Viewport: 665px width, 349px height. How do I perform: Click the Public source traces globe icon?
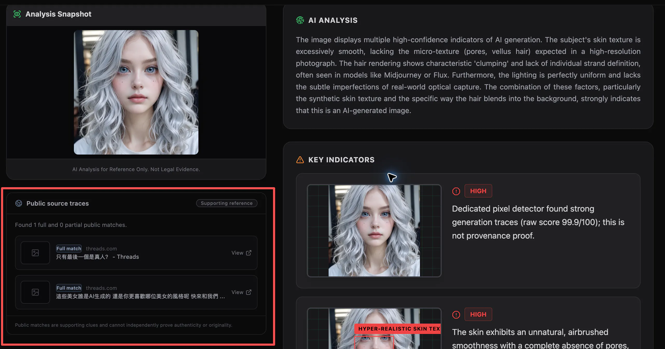(19, 203)
